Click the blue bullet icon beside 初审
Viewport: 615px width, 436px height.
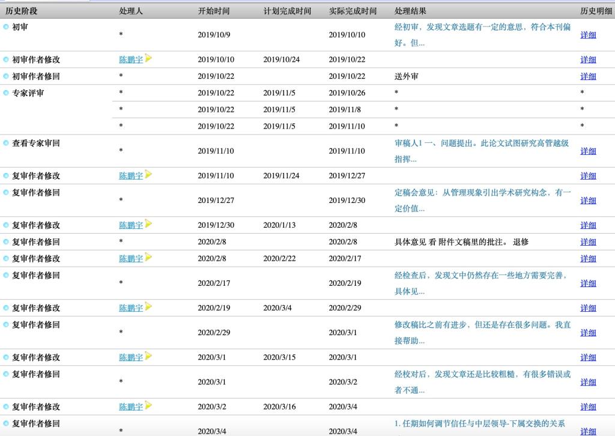pos(6,27)
